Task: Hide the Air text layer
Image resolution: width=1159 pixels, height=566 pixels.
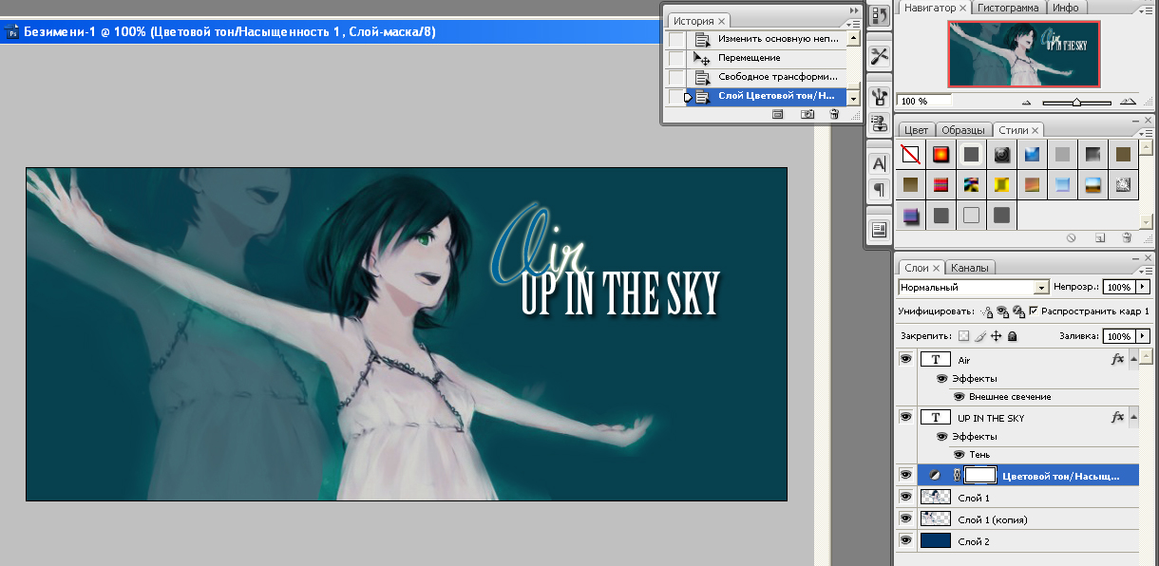Action: (x=905, y=360)
